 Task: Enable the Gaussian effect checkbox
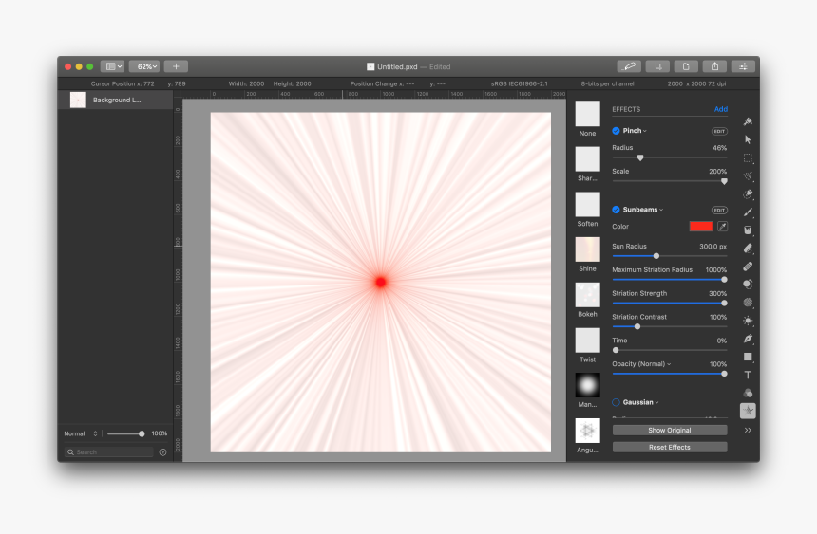[x=616, y=402]
